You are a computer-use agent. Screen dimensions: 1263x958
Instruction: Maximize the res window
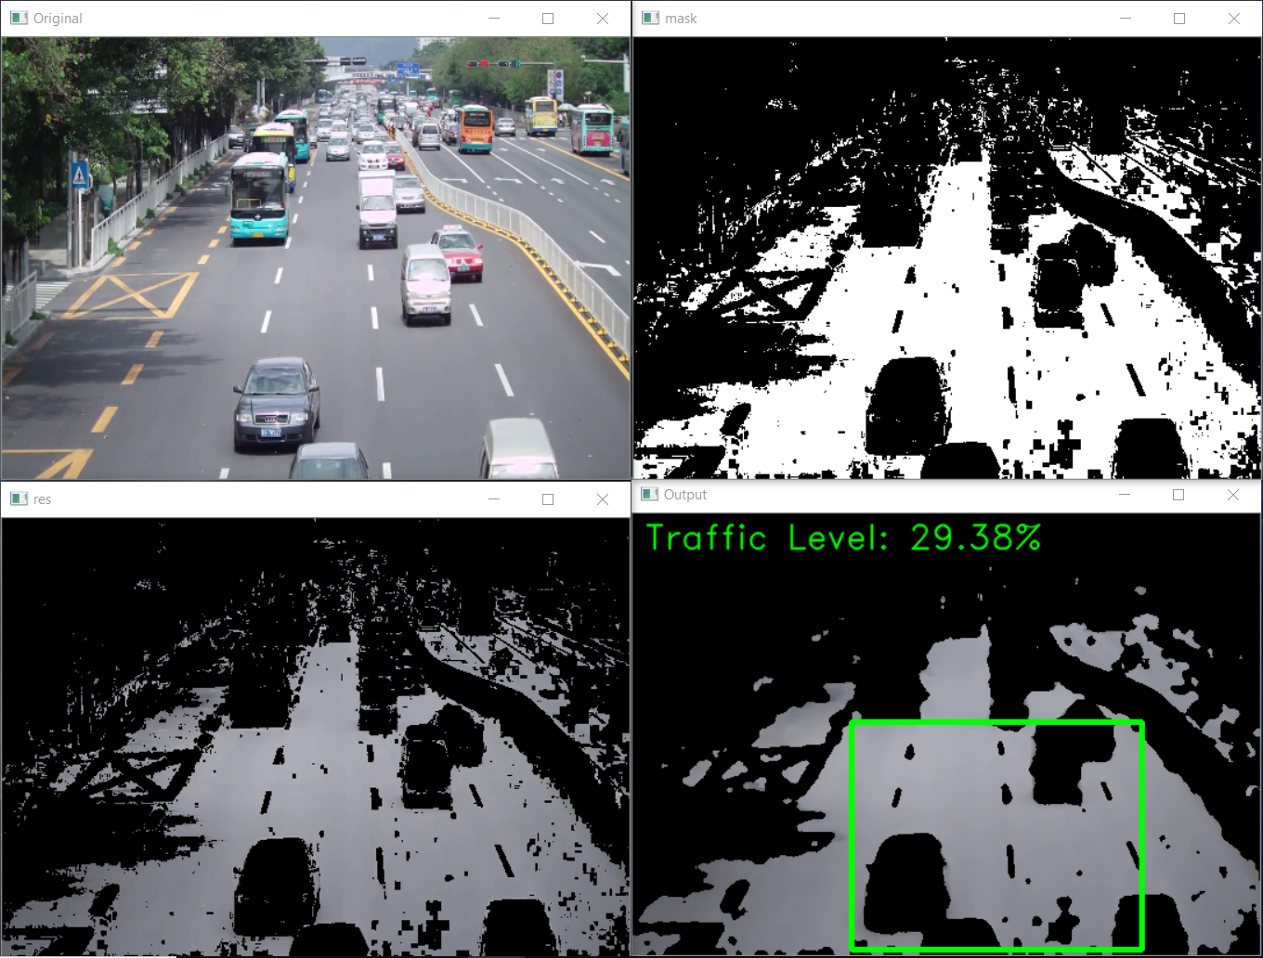[x=548, y=499]
